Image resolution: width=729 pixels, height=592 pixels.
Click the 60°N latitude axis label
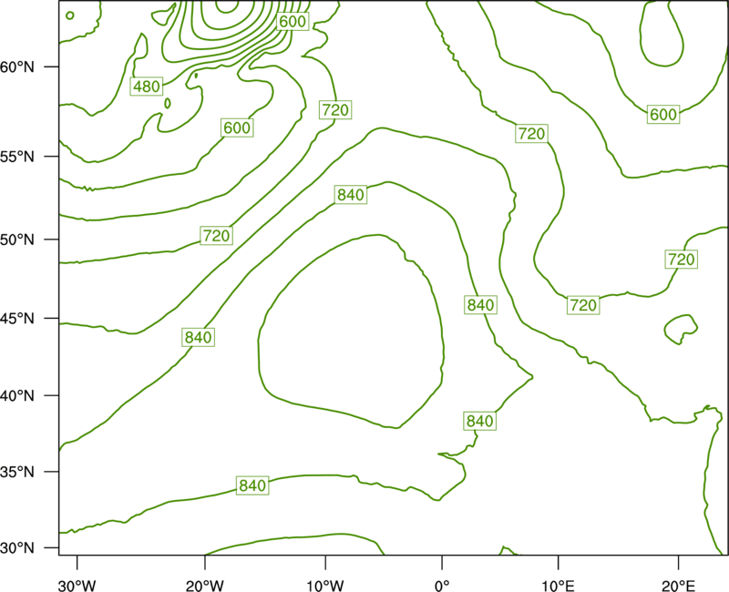[x=17, y=66]
